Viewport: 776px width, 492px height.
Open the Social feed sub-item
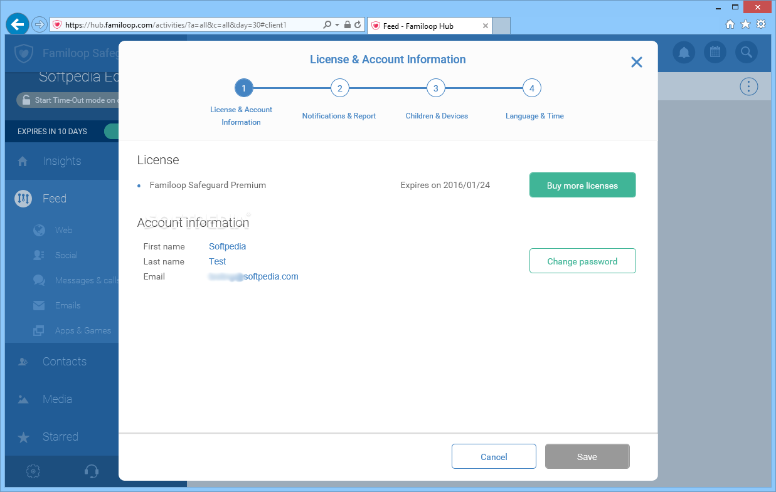[x=66, y=255]
